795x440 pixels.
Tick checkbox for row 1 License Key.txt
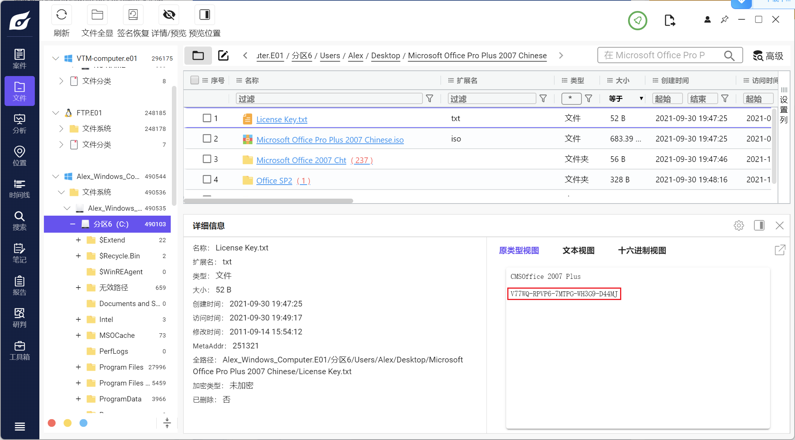click(x=207, y=118)
